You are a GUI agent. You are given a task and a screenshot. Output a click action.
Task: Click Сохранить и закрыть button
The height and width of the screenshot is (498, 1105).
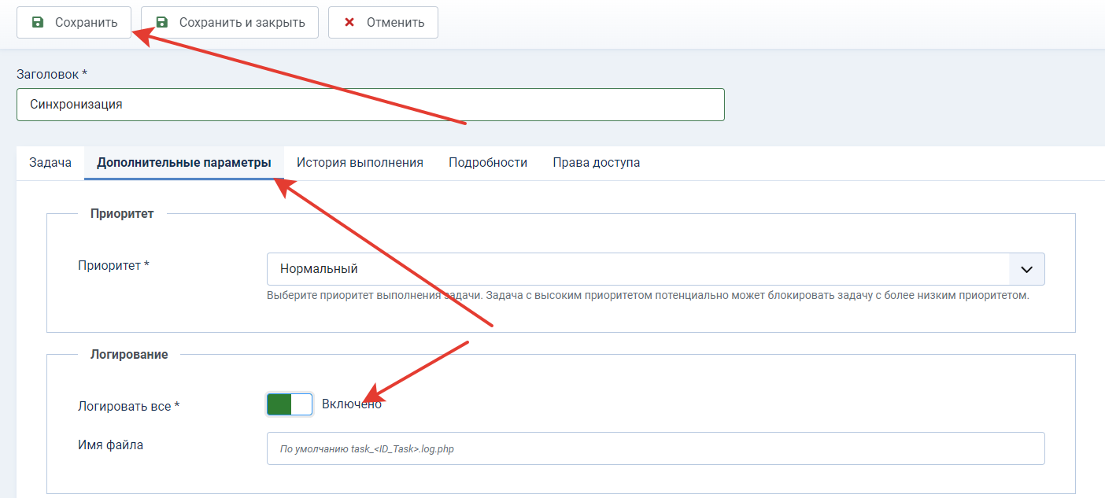click(x=230, y=22)
